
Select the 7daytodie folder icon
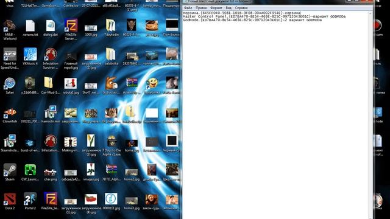coord(111,28)
